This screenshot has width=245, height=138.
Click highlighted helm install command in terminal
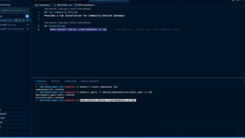108,100
